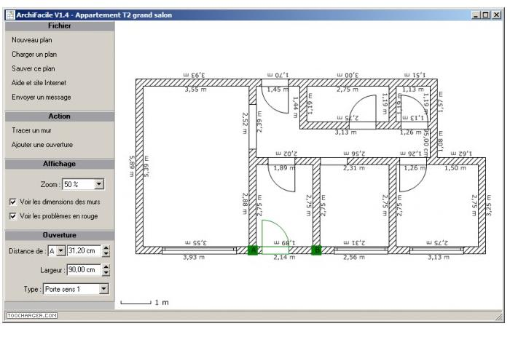The image size is (510, 337).
Task: Click 'Tracer un mur' action
Action: pos(31,130)
